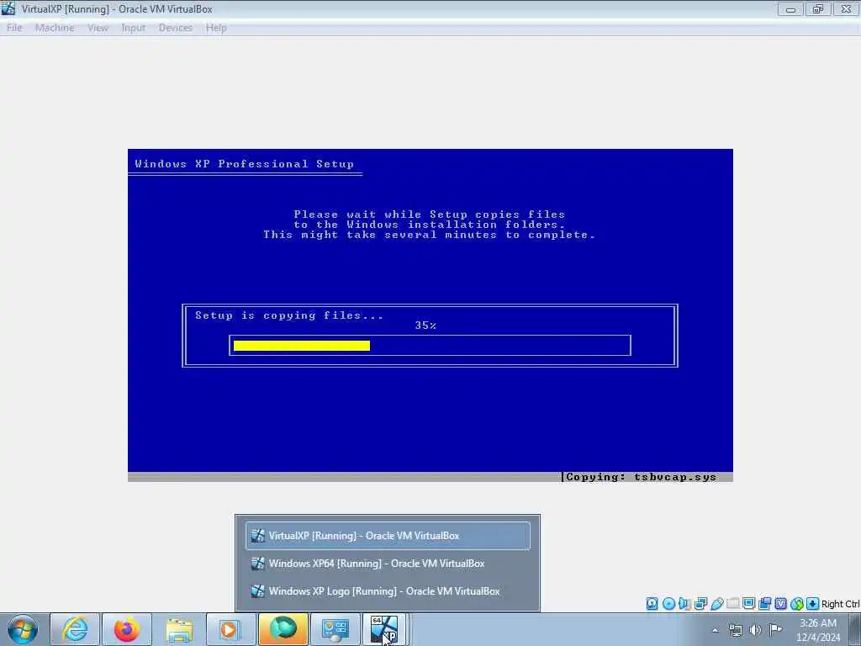861x646 pixels.
Task: Open Windows Explorer from taskbar
Action: [x=179, y=629]
